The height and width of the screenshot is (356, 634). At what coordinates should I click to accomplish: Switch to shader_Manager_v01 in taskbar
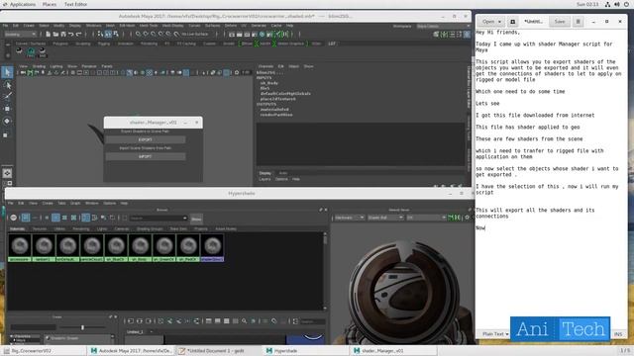point(393,351)
